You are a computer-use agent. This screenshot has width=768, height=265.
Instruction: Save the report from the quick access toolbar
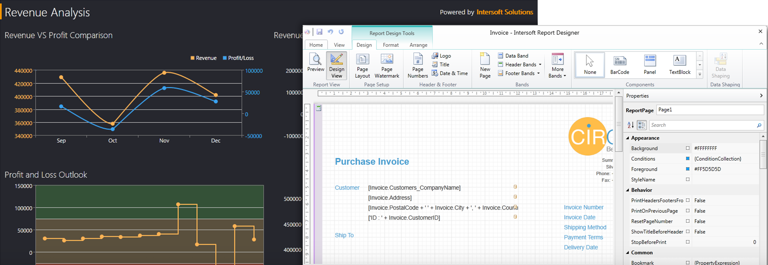319,32
